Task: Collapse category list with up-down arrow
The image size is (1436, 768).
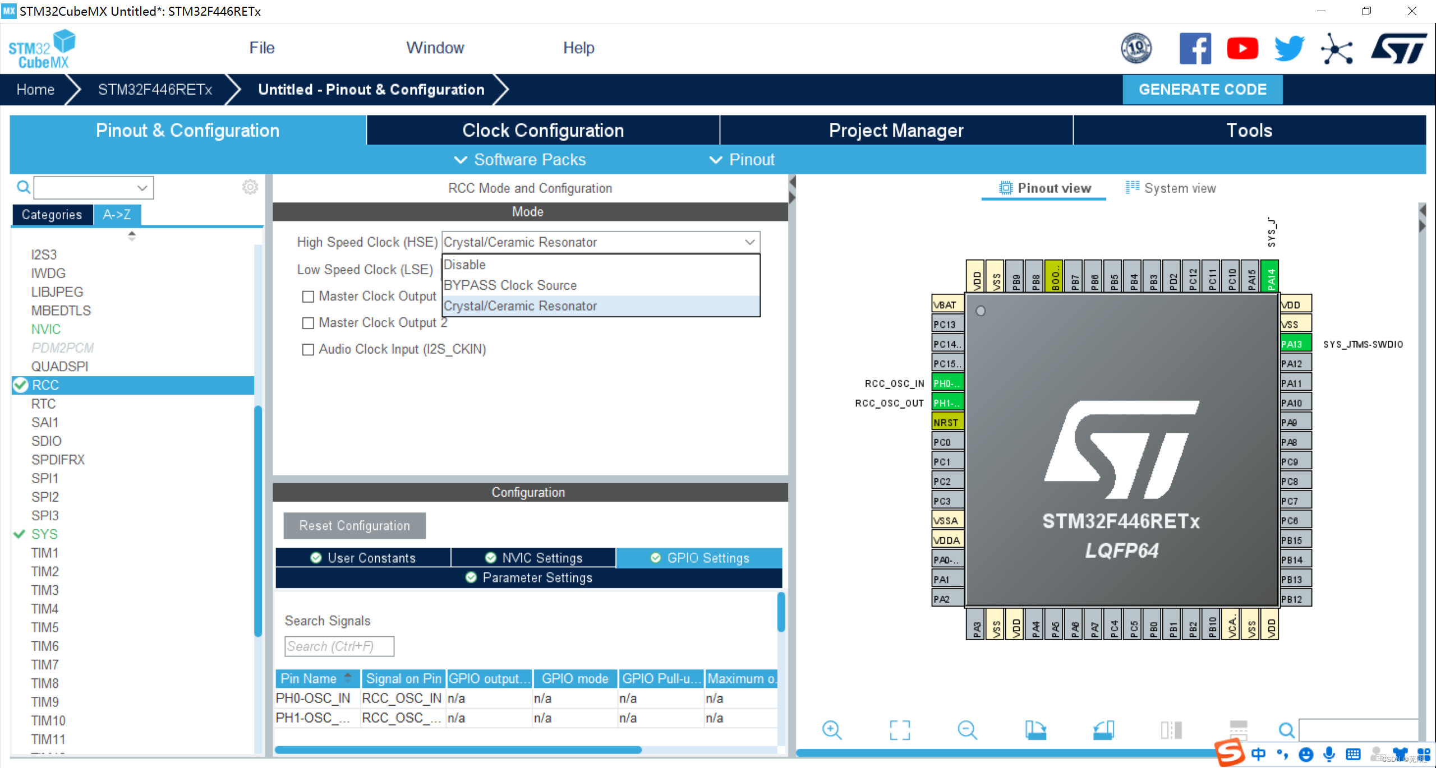Action: (x=132, y=235)
